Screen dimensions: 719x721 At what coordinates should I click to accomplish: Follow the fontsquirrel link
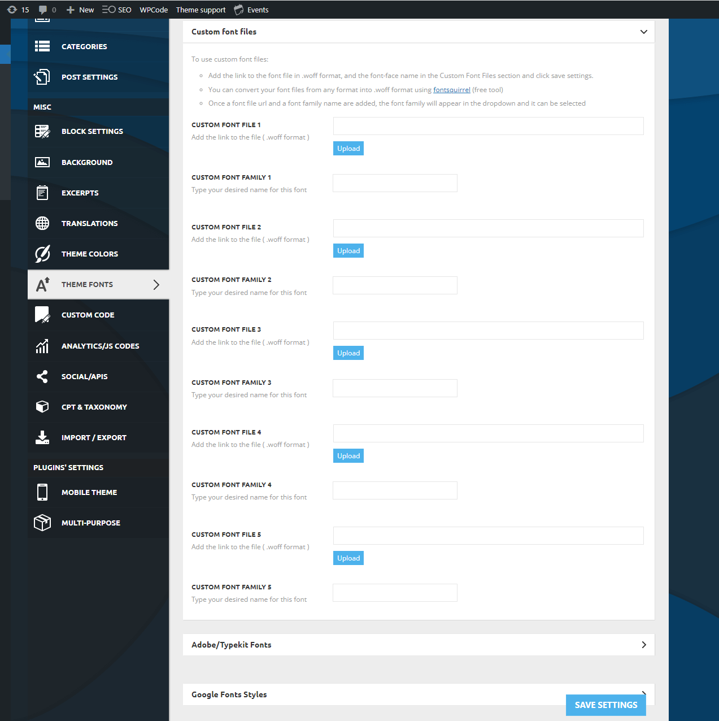451,90
